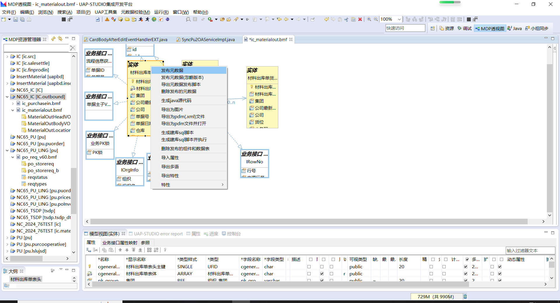Click the zoom out magnifier icon
Image resolution: width=560 pixels, height=303 pixels.
pos(376,19)
